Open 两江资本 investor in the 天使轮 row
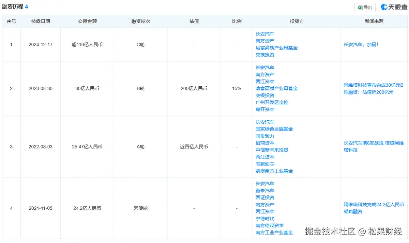Image resolution: width=409 pixels, height=243 pixels. [265, 211]
